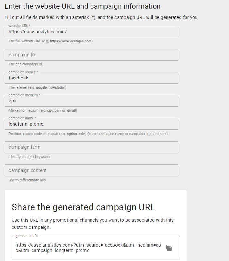The height and width of the screenshot is (261, 229).
Task: Click into the website URL field
Action: pos(91,32)
